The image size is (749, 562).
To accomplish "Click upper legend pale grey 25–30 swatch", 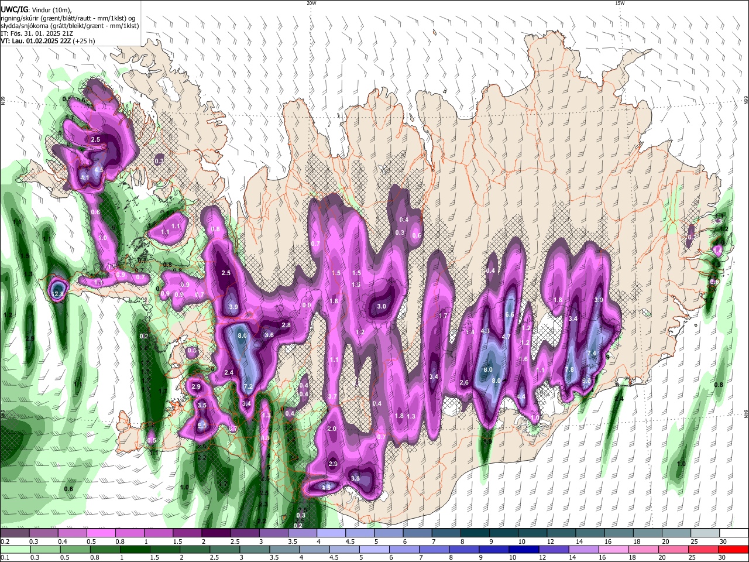I will point(705,533).
